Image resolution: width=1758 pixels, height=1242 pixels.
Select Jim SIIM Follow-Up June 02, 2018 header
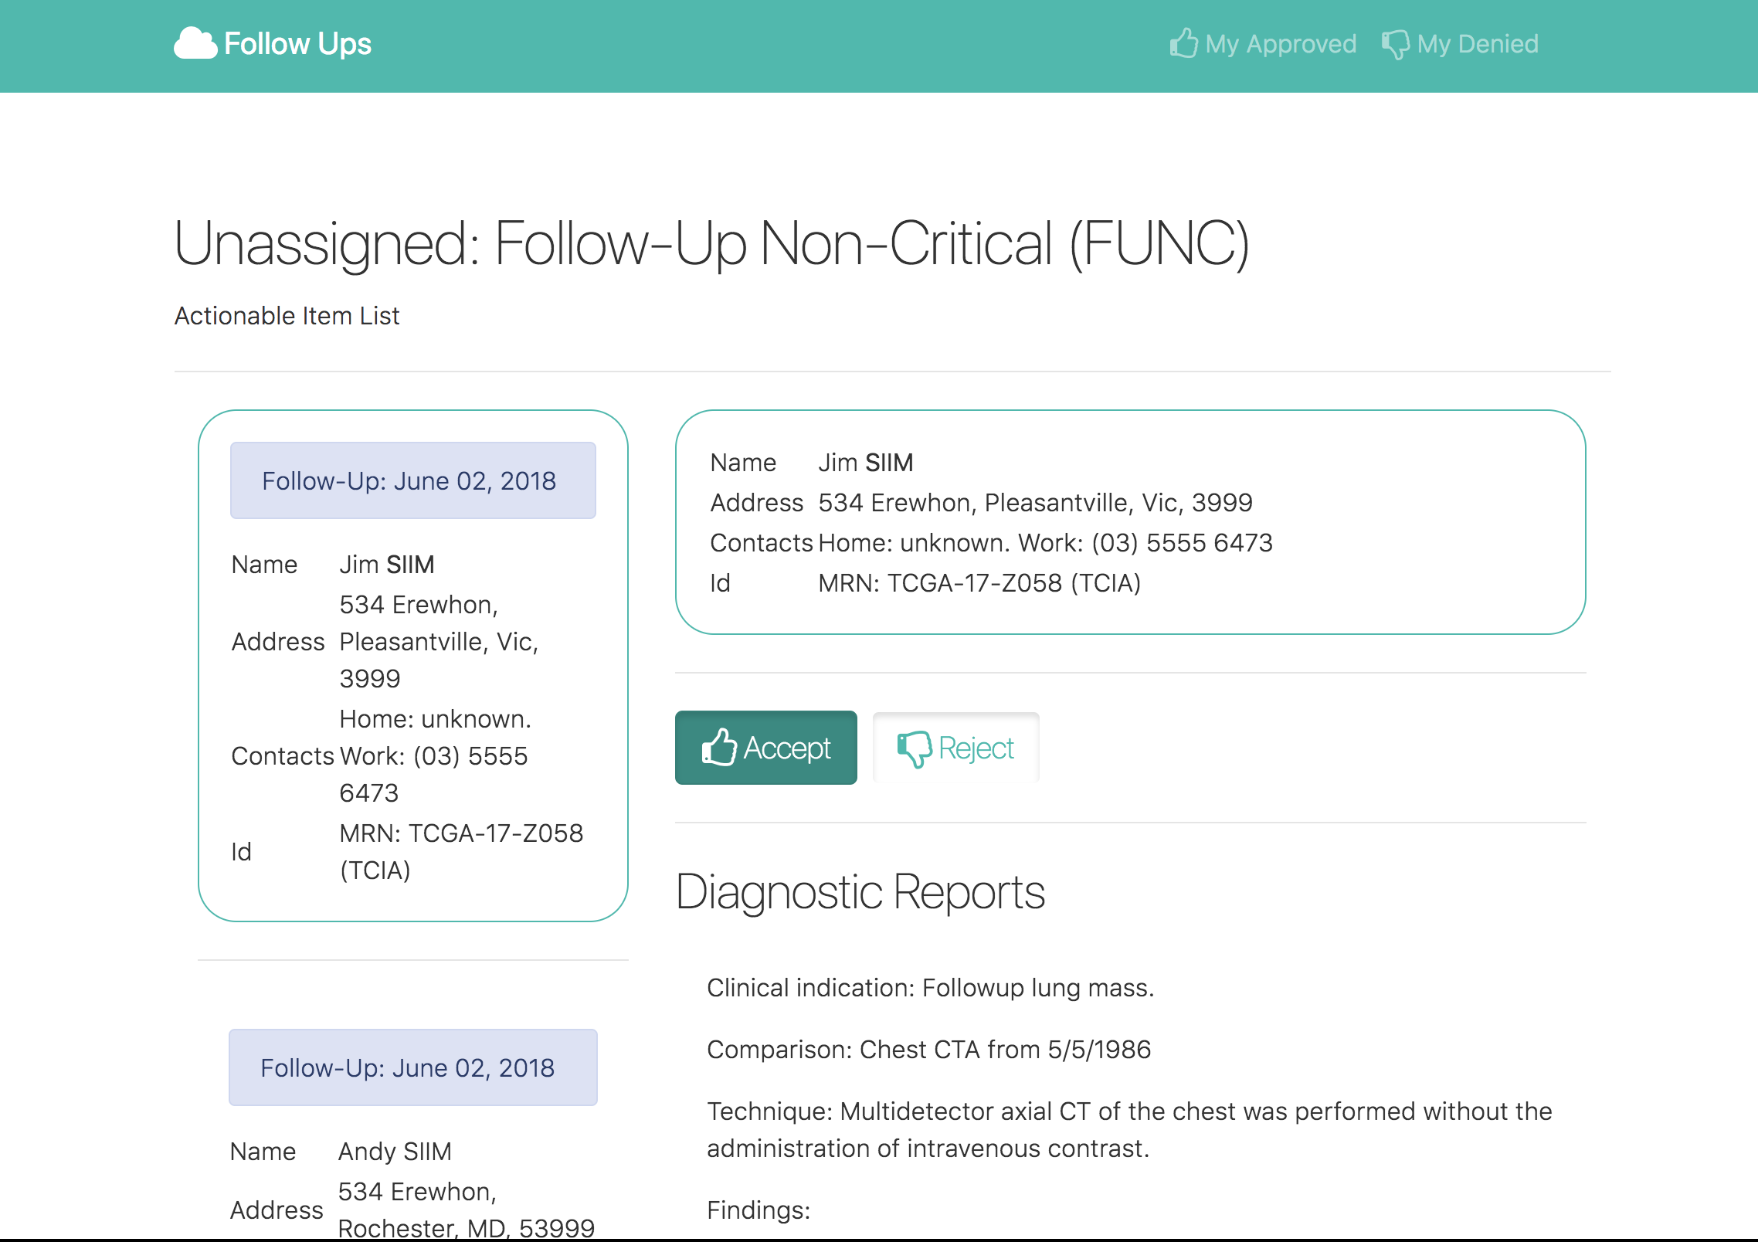pyautogui.click(x=413, y=480)
